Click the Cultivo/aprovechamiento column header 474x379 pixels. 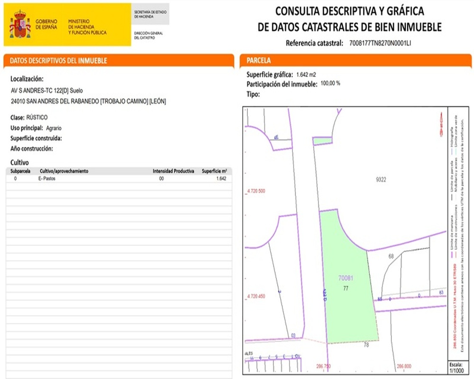pyautogui.click(x=64, y=171)
